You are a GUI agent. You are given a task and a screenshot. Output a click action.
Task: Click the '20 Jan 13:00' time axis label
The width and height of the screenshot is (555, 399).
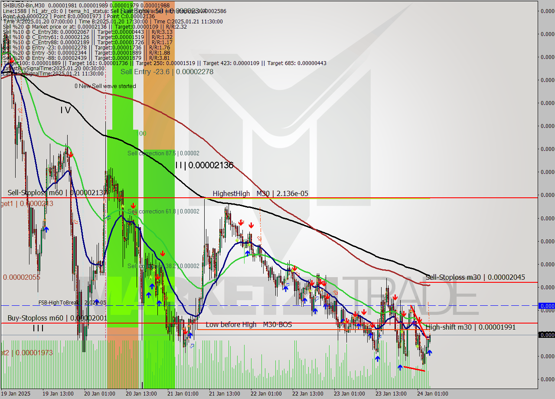[141, 393]
